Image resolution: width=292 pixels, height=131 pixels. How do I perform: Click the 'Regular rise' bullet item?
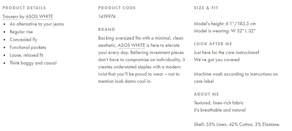pos(21,32)
